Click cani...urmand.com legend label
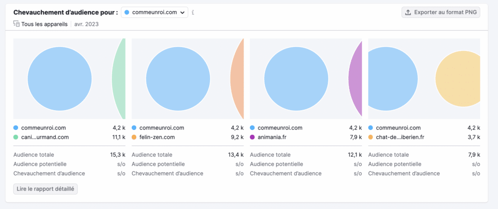Viewport: 498px width, 209px height. pyautogui.click(x=45, y=137)
